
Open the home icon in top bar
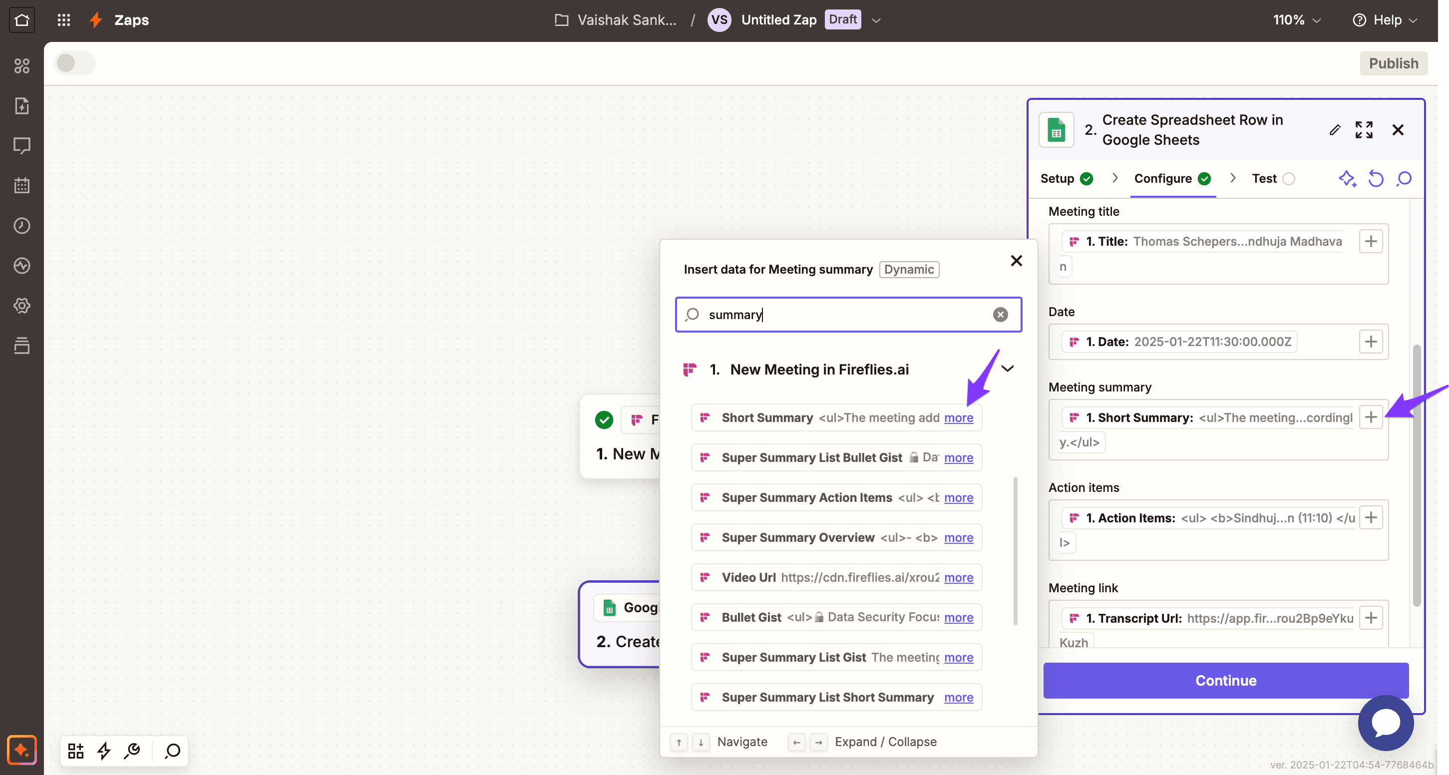pos(22,19)
